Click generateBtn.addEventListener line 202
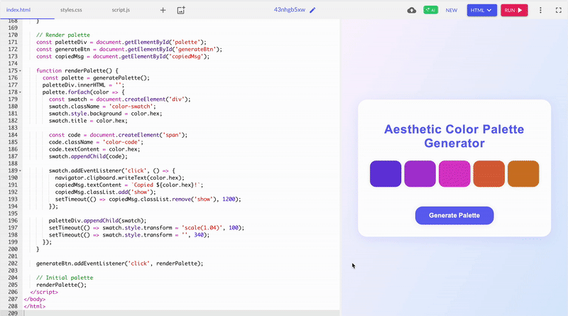 pyautogui.click(x=119, y=263)
